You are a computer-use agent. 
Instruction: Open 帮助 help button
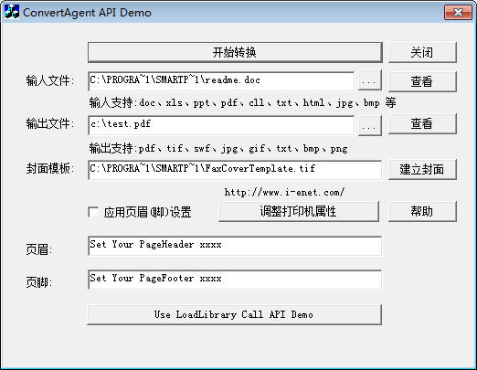coord(422,211)
